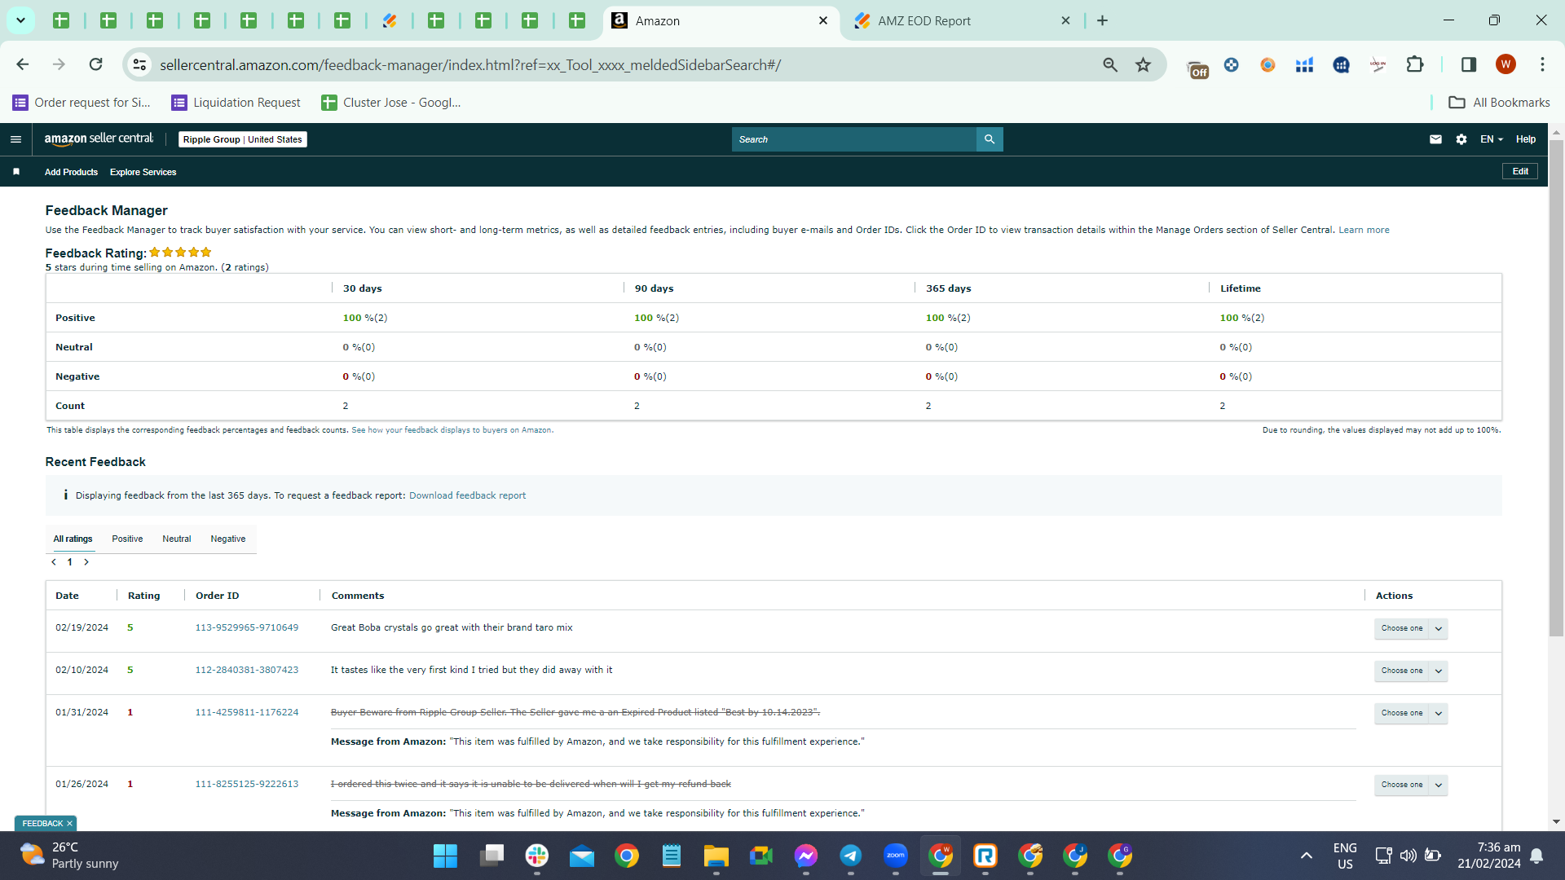Viewport: 1565px width, 880px height.
Task: Open the weather widget showing 26°C
Action: coord(69,856)
